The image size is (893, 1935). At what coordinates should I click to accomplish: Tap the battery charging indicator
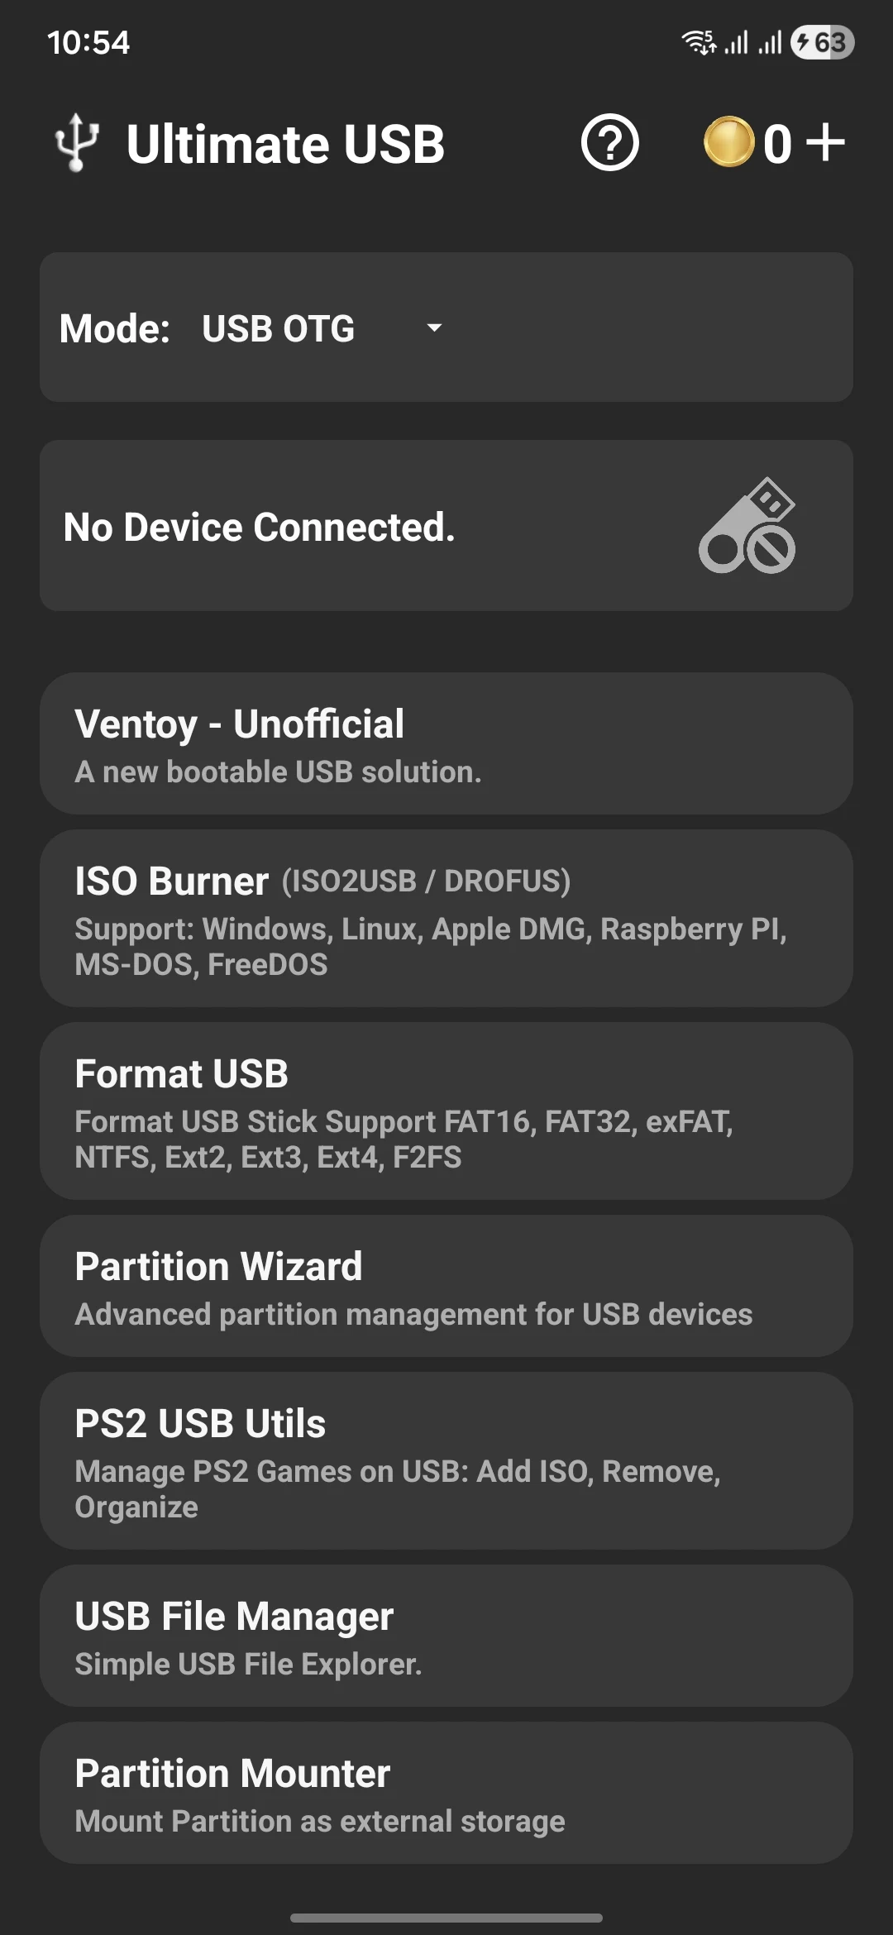click(x=822, y=42)
